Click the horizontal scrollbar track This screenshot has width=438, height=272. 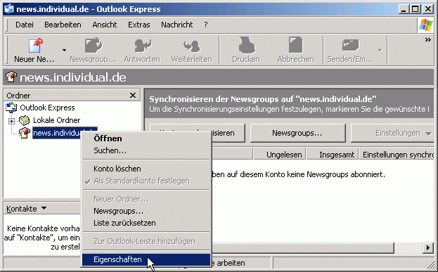(x=408, y=247)
